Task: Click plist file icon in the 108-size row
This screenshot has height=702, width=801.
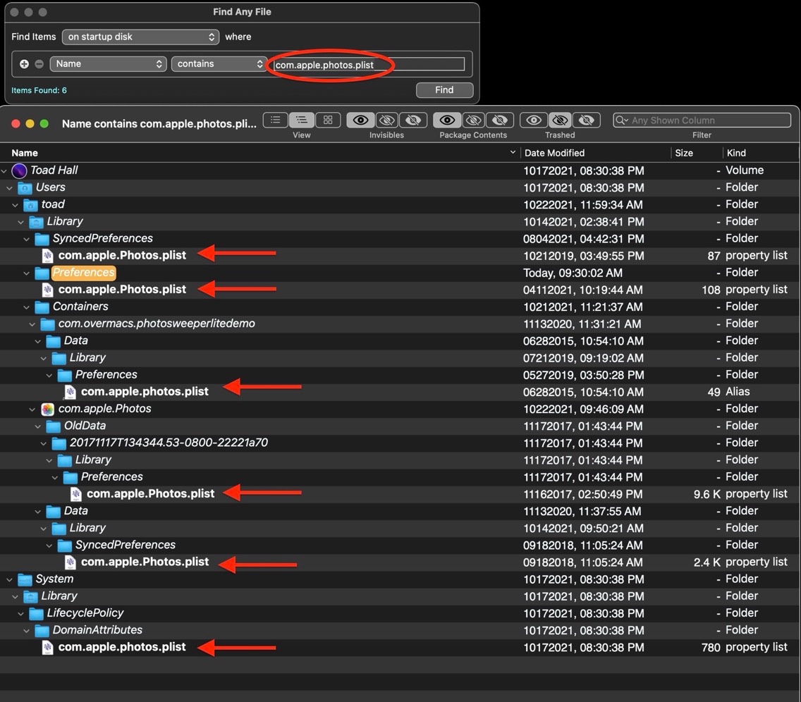Action: (47, 290)
